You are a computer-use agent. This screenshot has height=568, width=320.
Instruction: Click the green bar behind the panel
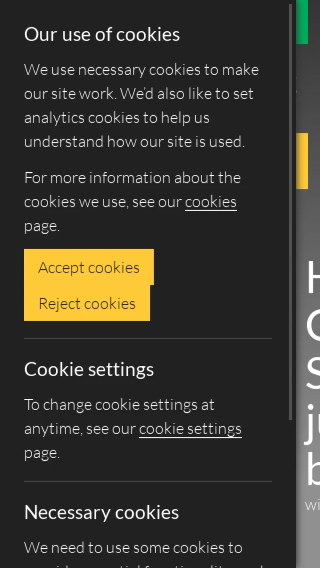[x=302, y=21]
